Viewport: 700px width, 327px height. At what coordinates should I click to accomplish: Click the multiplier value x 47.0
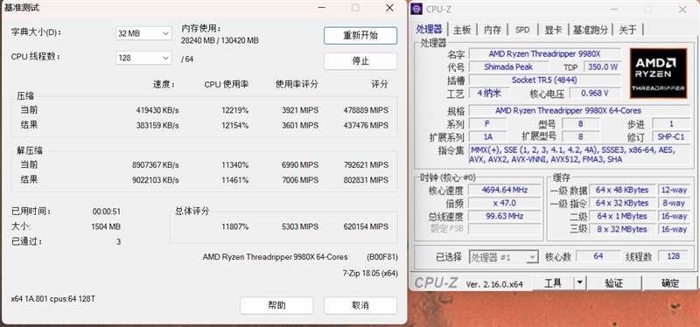pos(504,203)
